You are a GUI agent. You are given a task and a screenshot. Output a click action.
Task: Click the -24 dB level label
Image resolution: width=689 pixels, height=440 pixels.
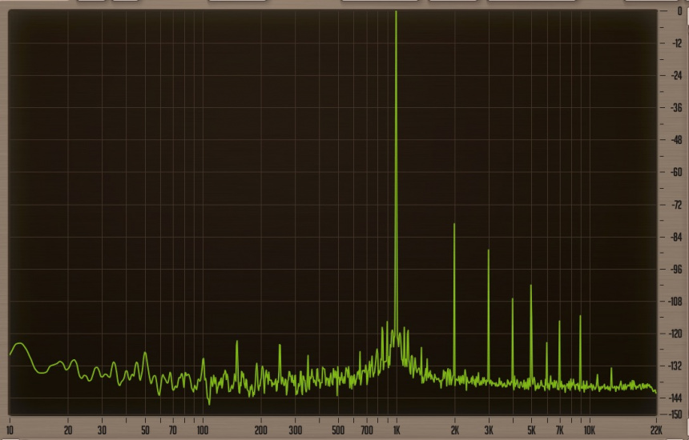(676, 75)
